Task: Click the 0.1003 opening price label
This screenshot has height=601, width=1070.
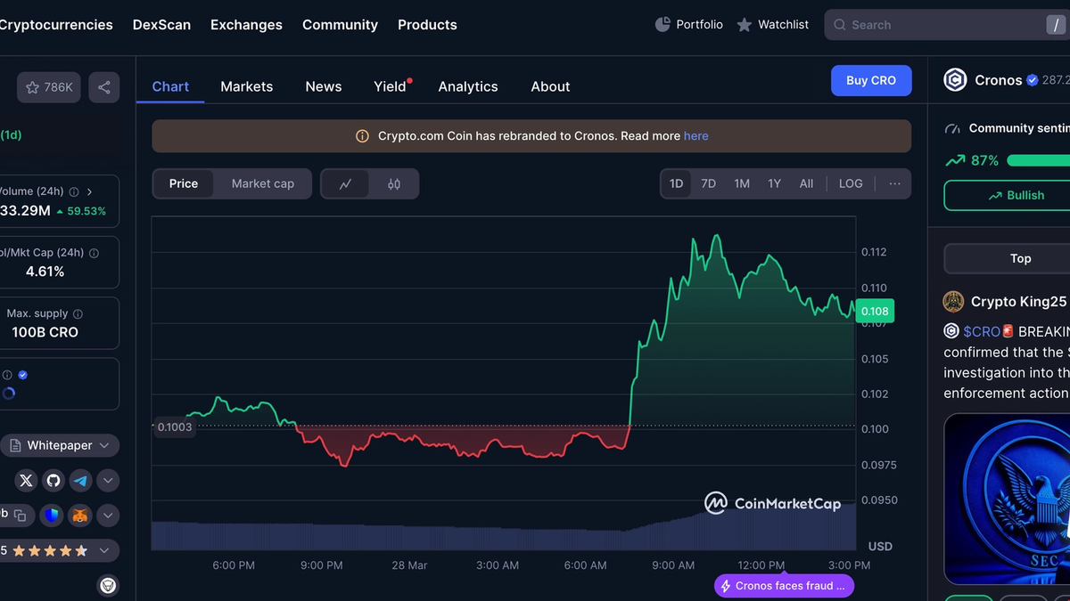Action: [x=175, y=427]
